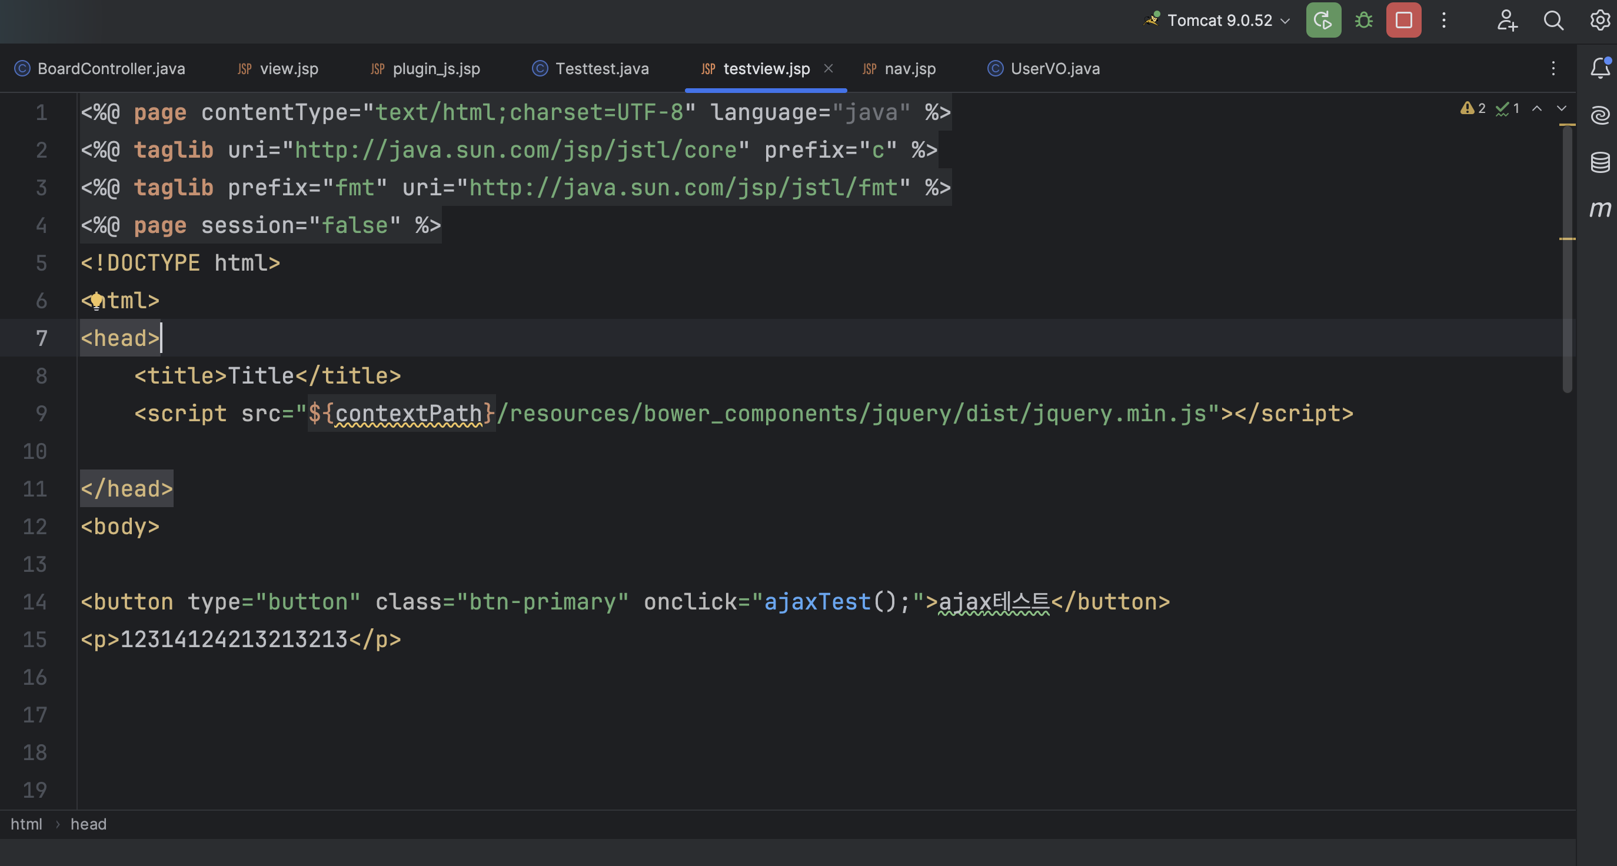Go to next highlighted error arrow
Viewport: 1617px width, 866px height.
(x=1561, y=109)
